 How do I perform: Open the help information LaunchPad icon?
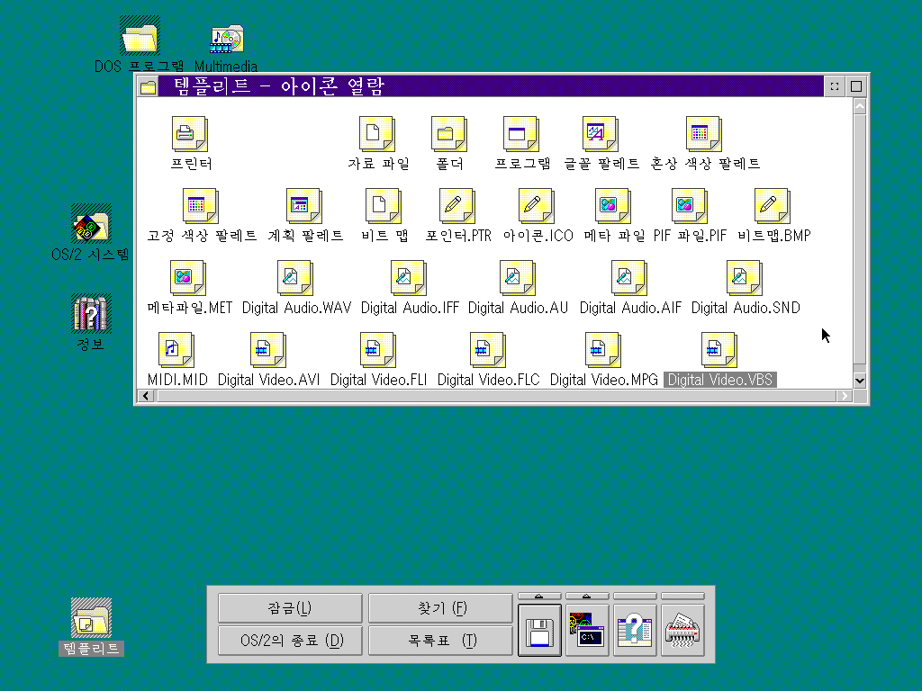pyautogui.click(x=635, y=631)
